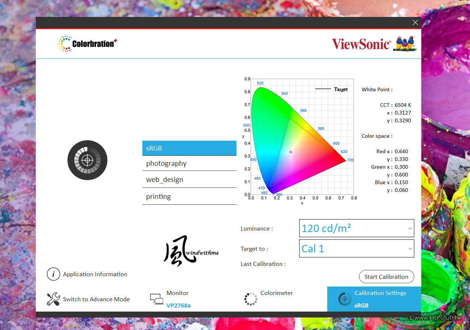Click the Colorimeter spinner icon
This screenshot has width=470, height=330.
251,299
